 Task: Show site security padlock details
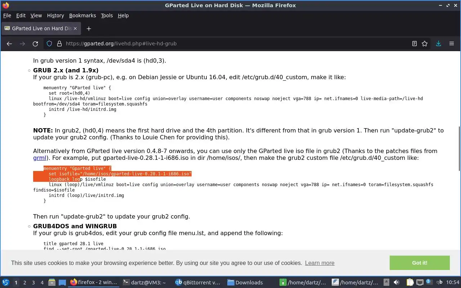point(59,44)
